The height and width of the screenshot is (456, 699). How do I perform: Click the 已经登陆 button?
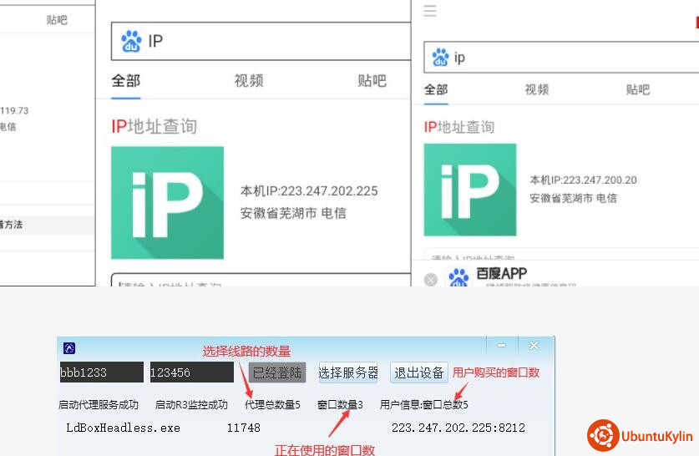click(x=277, y=372)
